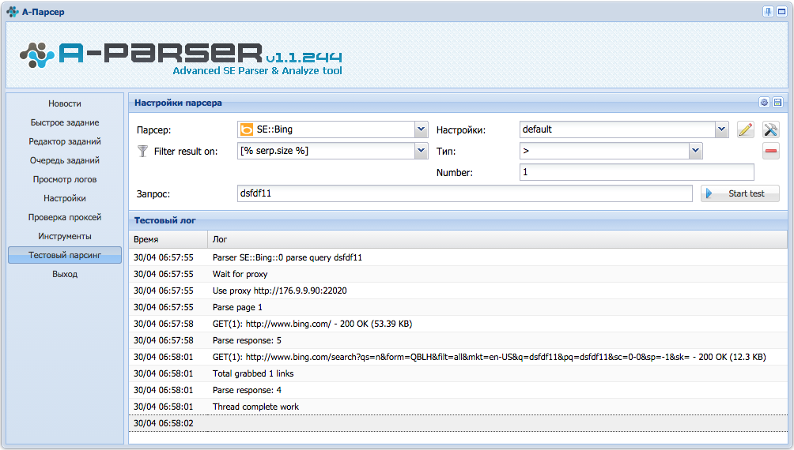
Task: Select log row 'Total grabbed 1 links'
Action: click(x=458, y=373)
